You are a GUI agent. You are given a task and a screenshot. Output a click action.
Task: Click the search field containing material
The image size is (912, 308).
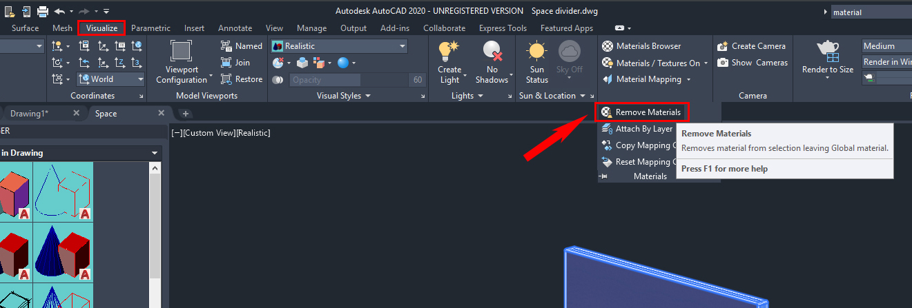coord(870,12)
